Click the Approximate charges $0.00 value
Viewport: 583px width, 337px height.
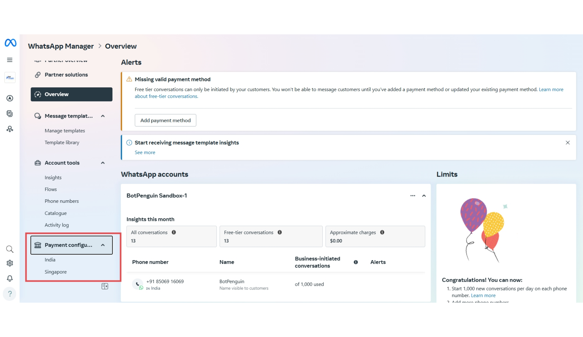[x=336, y=241]
